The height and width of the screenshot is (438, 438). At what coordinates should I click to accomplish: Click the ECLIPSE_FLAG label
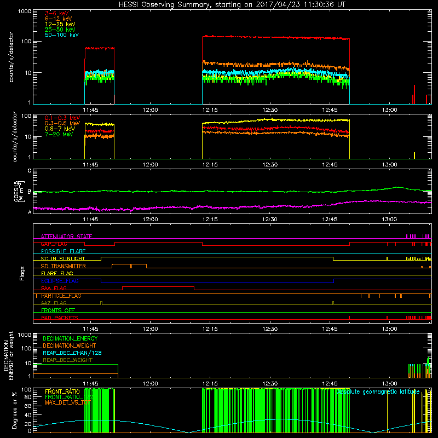point(60,281)
